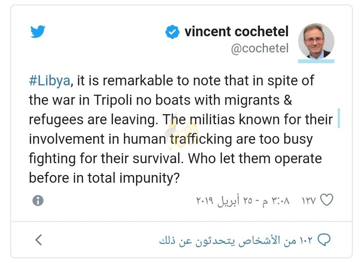Screen dimensions: 363x263
Task: Open the vincent cochetel display name
Action: (x=236, y=32)
